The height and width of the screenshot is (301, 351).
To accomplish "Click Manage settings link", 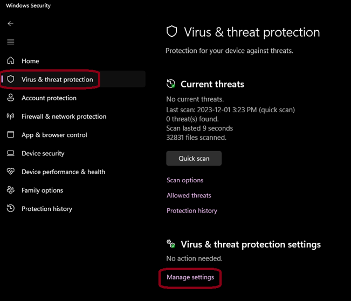I will click(190, 277).
